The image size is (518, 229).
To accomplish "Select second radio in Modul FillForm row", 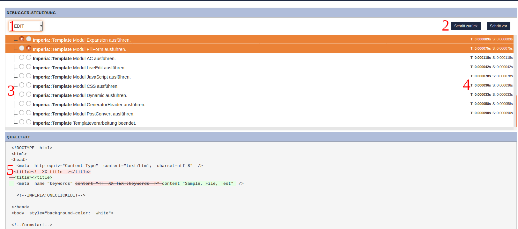I will click(29, 48).
